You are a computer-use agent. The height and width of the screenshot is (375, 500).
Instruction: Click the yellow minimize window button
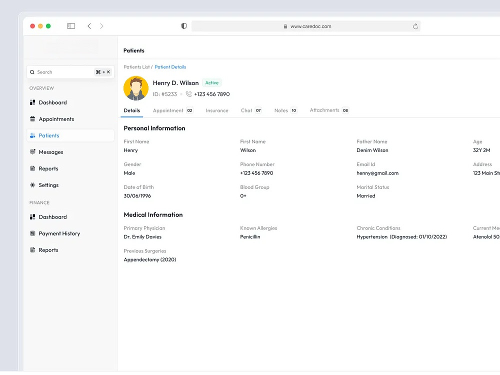40,26
